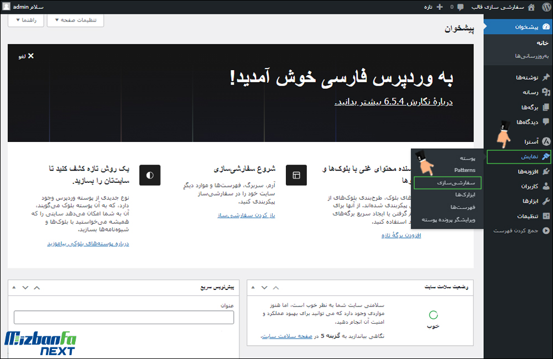553x359 pixels.
Task: Click the comments bubble icon in admin bar
Action: click(460, 7)
